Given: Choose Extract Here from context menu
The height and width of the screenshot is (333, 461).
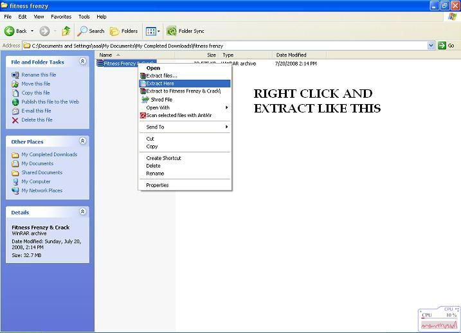Looking at the screenshot, I should tap(160, 84).
